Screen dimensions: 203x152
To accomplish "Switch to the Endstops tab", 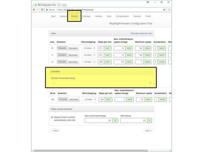I will tap(86, 16).
